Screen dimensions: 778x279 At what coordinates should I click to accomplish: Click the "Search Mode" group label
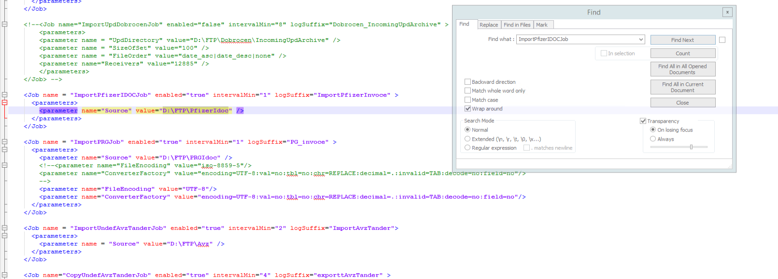[479, 121]
